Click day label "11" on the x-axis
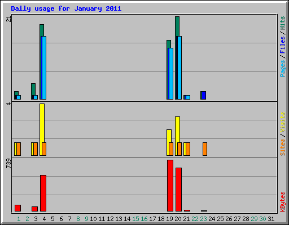This screenshot has width=289, height=225. pos(102,219)
